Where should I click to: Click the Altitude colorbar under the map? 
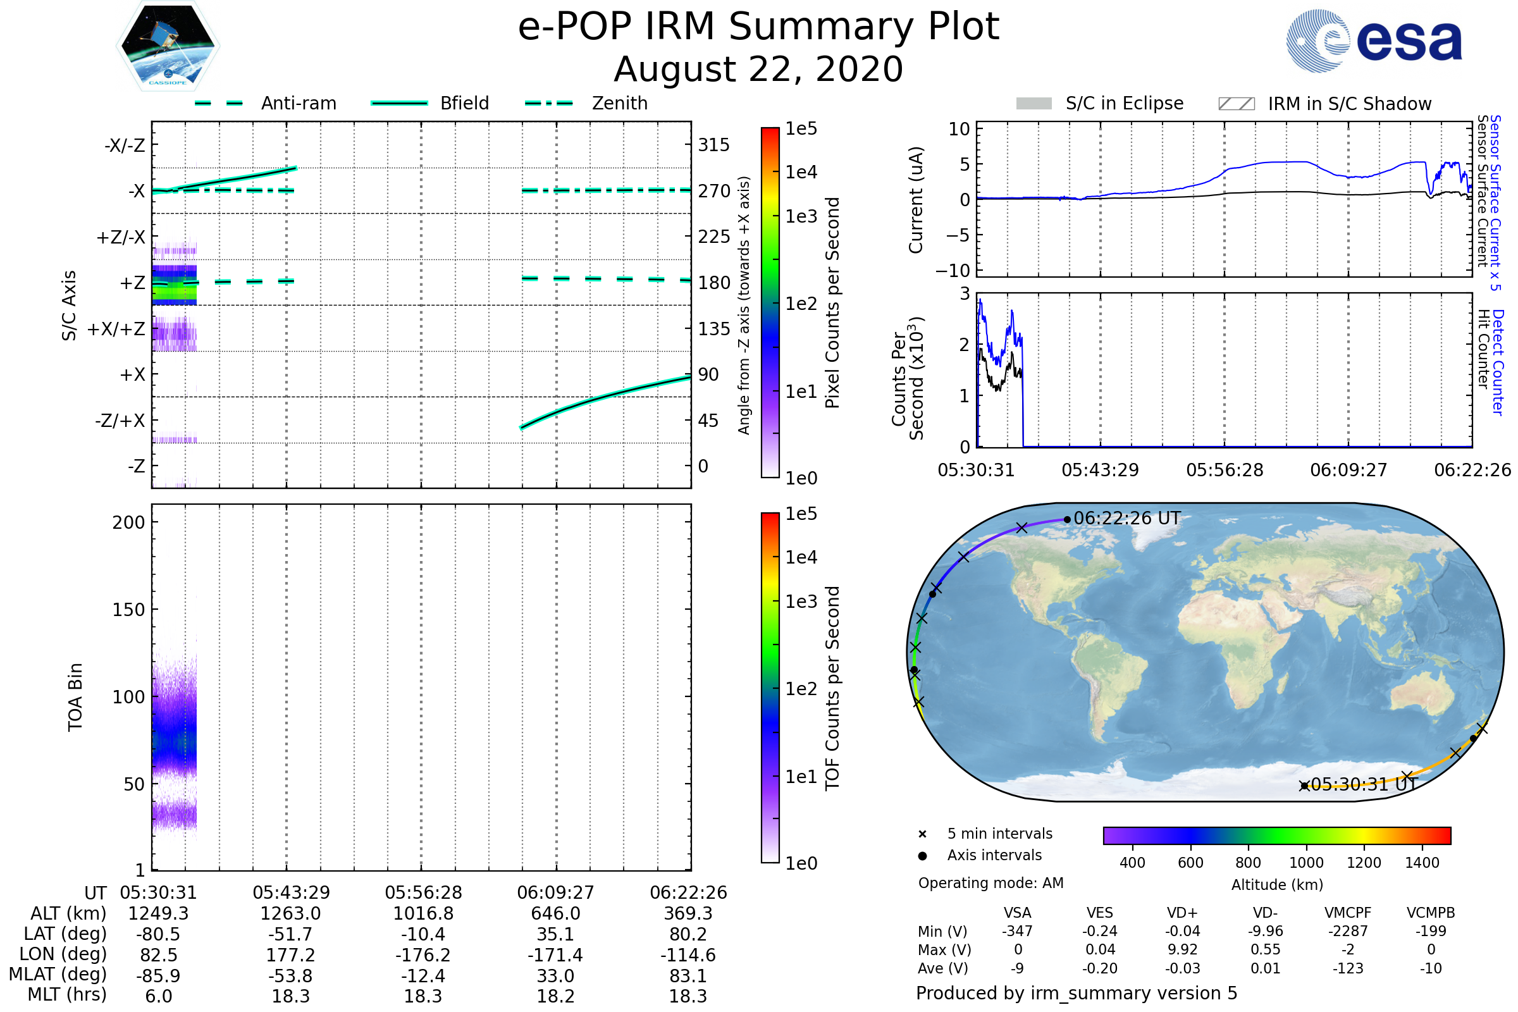pyautogui.click(x=1276, y=836)
